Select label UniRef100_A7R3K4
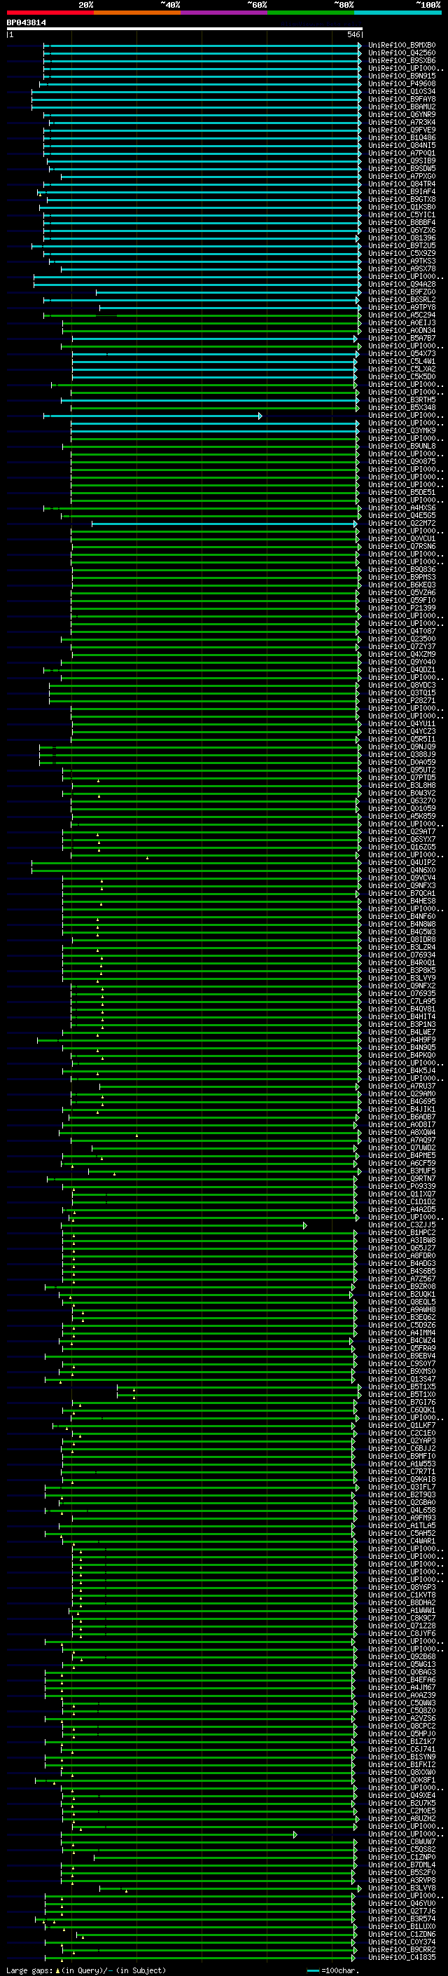 coord(402,122)
